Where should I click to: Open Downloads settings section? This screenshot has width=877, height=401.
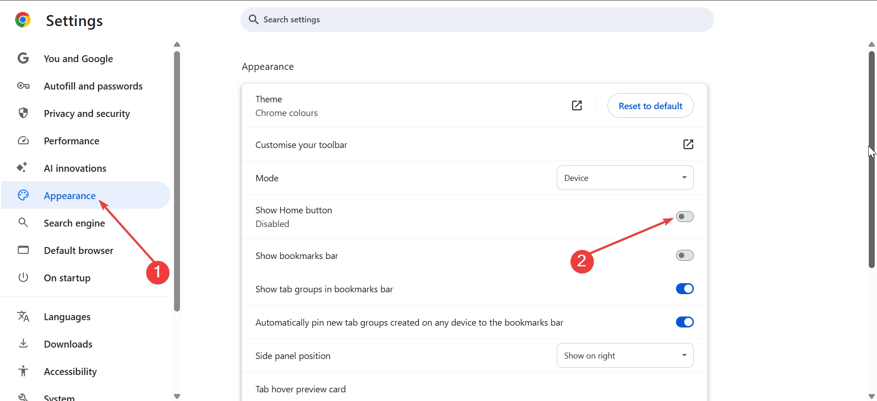tap(68, 344)
